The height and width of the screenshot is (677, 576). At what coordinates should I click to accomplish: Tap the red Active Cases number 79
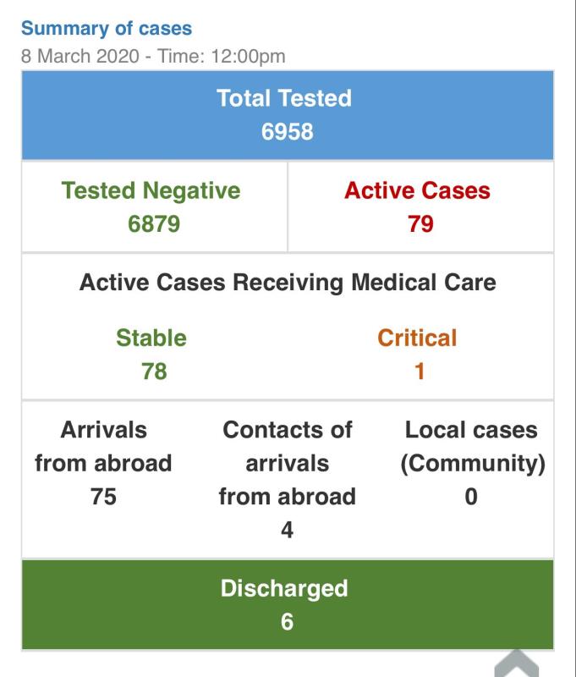click(x=420, y=223)
